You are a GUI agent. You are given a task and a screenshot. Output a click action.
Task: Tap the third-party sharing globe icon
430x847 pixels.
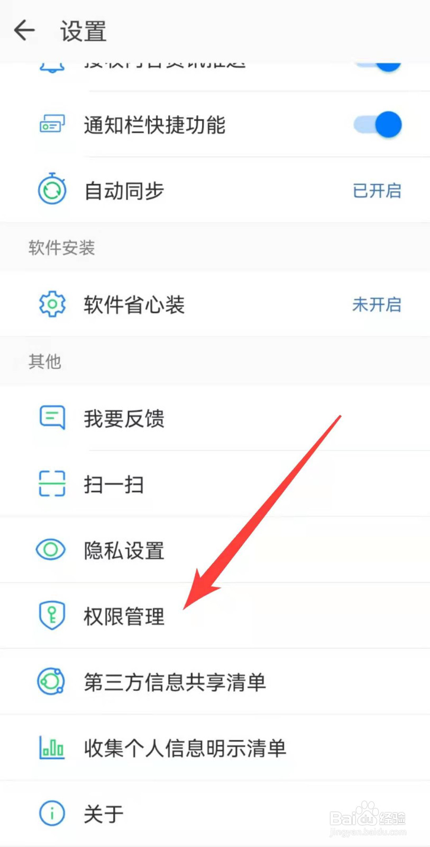pos(51,681)
